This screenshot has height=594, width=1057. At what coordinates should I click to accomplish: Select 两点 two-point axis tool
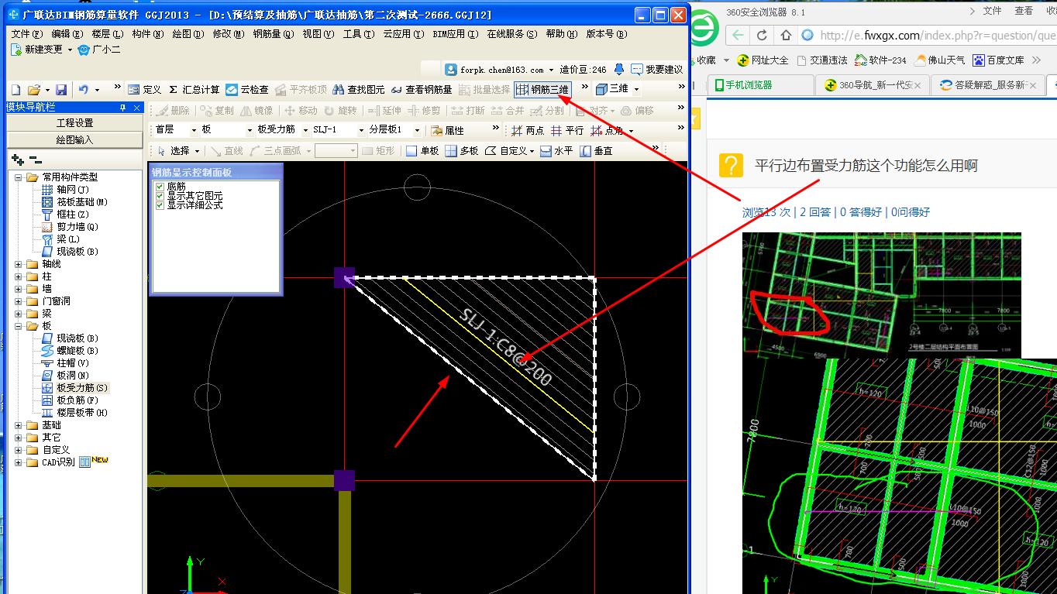click(528, 131)
